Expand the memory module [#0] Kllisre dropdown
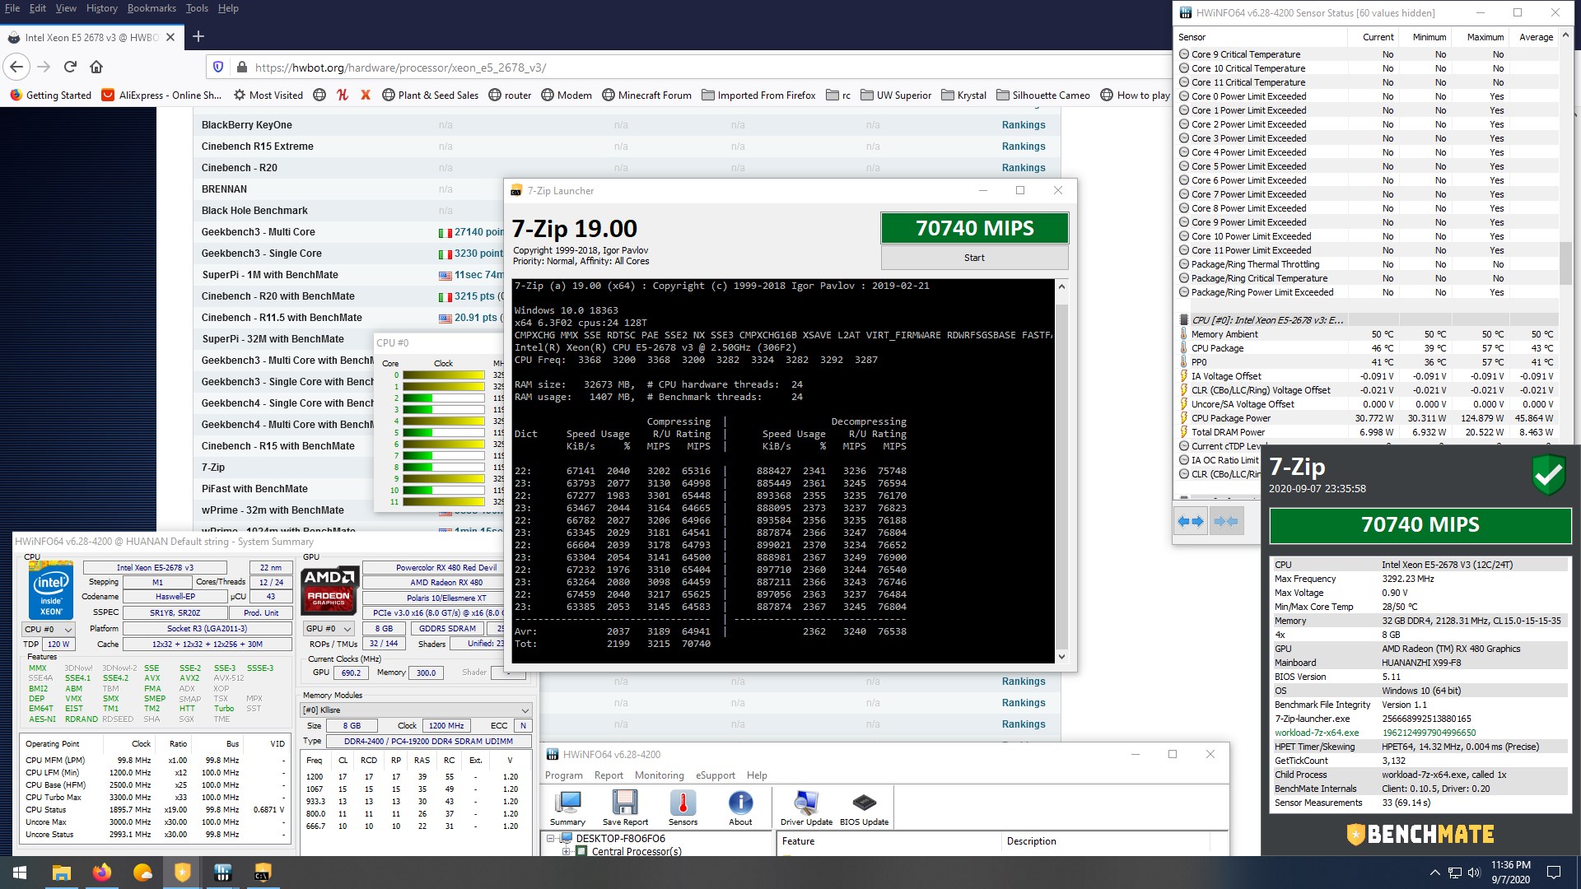The width and height of the screenshot is (1581, 889). [417, 710]
